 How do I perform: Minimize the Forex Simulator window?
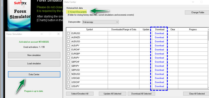(42, 34)
